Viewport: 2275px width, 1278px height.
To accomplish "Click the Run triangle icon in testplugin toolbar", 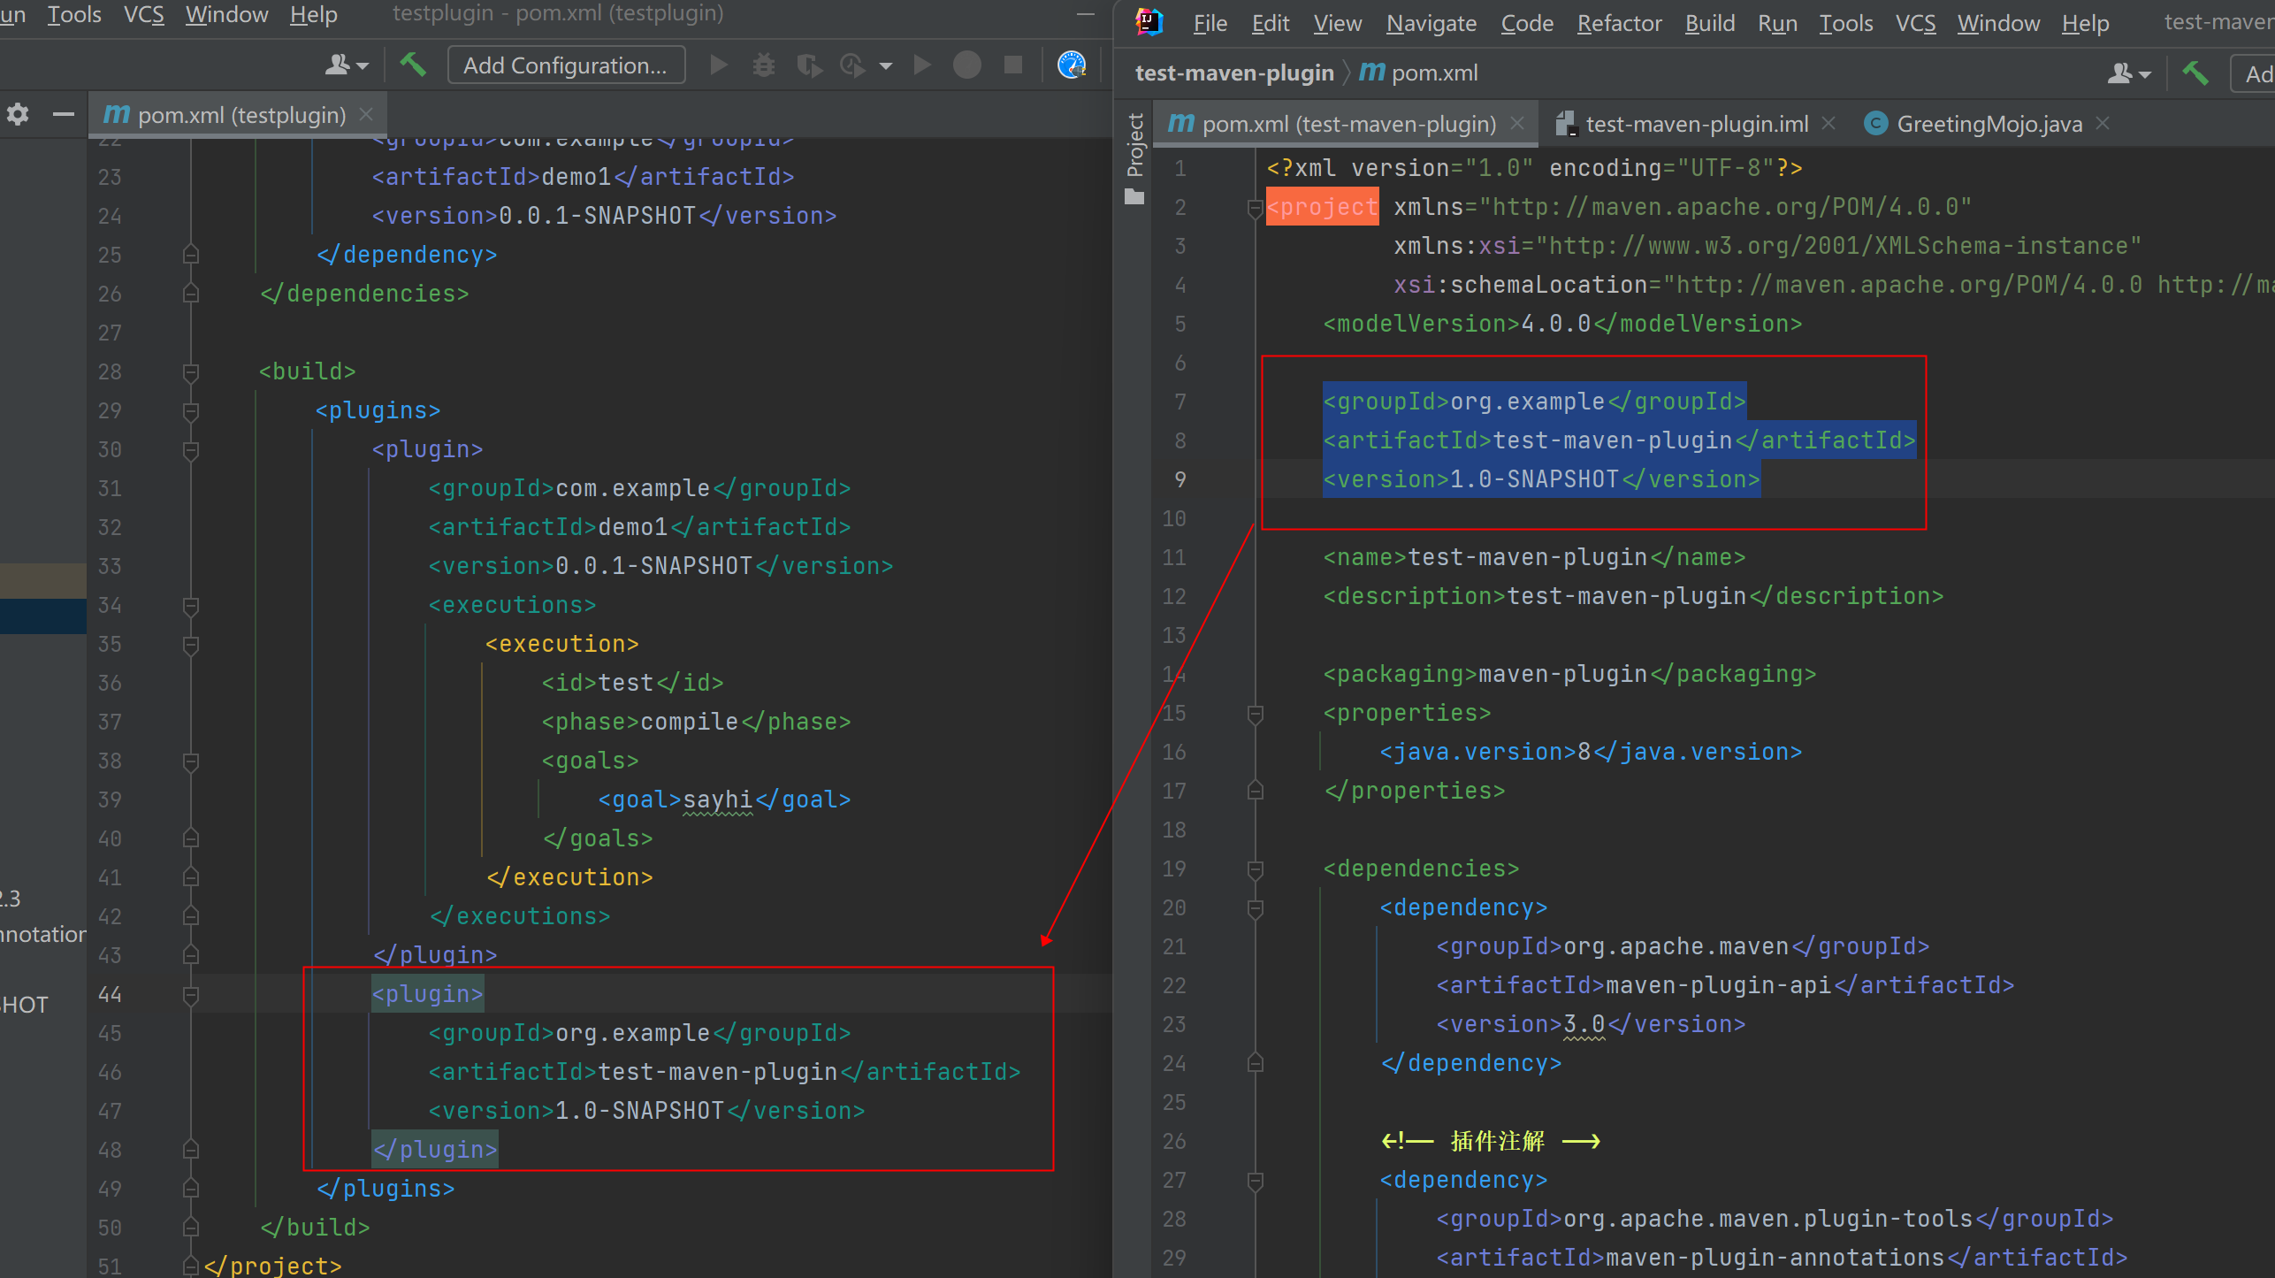I will [719, 65].
